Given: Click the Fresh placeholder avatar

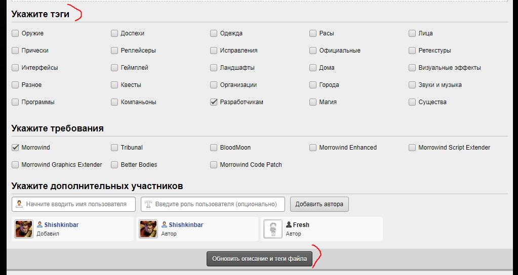Looking at the screenshot, I should pos(273,229).
